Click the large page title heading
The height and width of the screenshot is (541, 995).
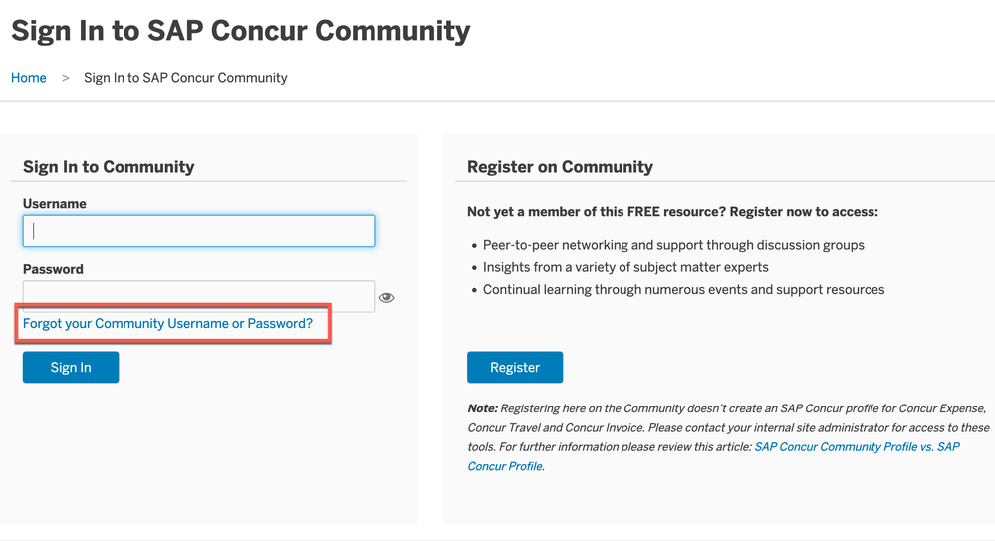(x=240, y=31)
